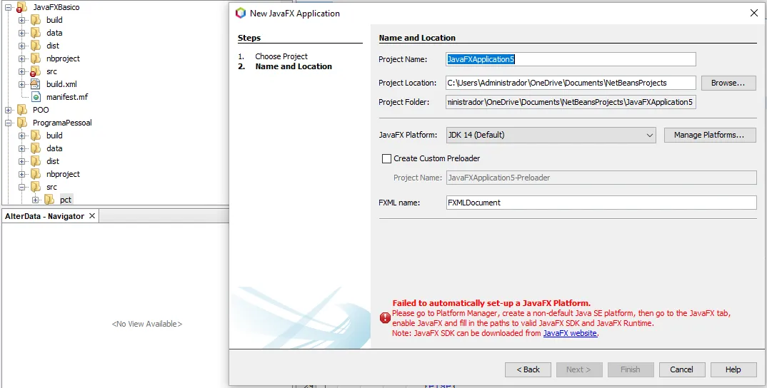Screen dimensions: 767x388
Task: Click the Name and Location step
Action: tap(294, 66)
